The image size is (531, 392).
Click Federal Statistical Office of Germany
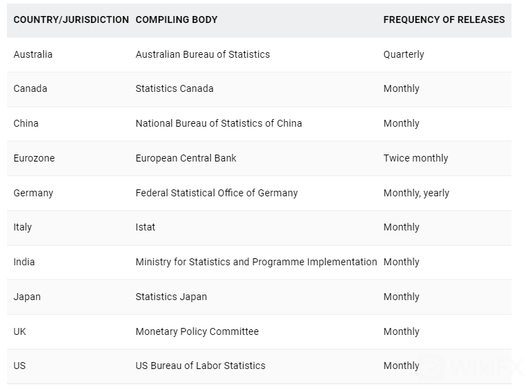pos(216,193)
